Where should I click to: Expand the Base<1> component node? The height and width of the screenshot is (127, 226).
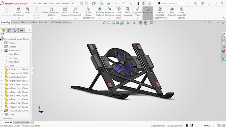(x=2, y=69)
